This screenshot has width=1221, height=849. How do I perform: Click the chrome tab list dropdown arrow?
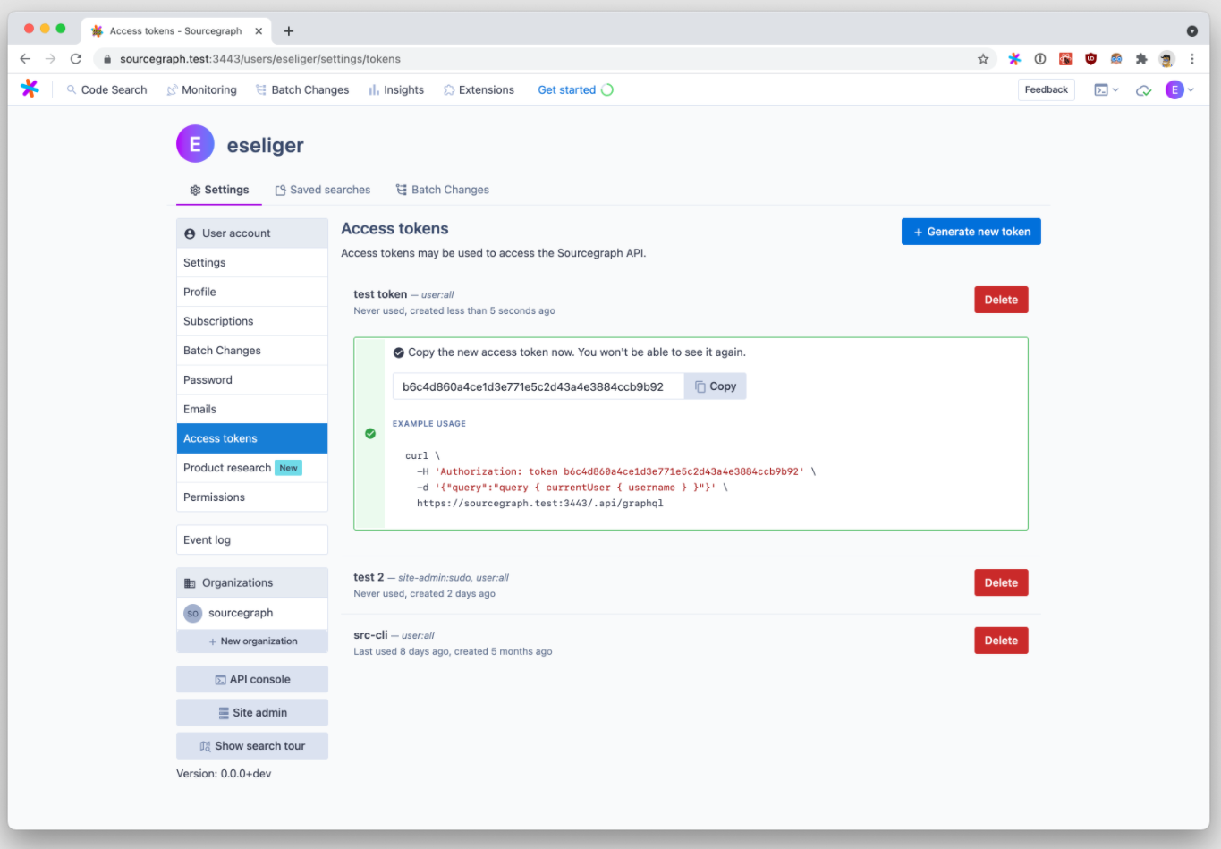pos(1191,31)
